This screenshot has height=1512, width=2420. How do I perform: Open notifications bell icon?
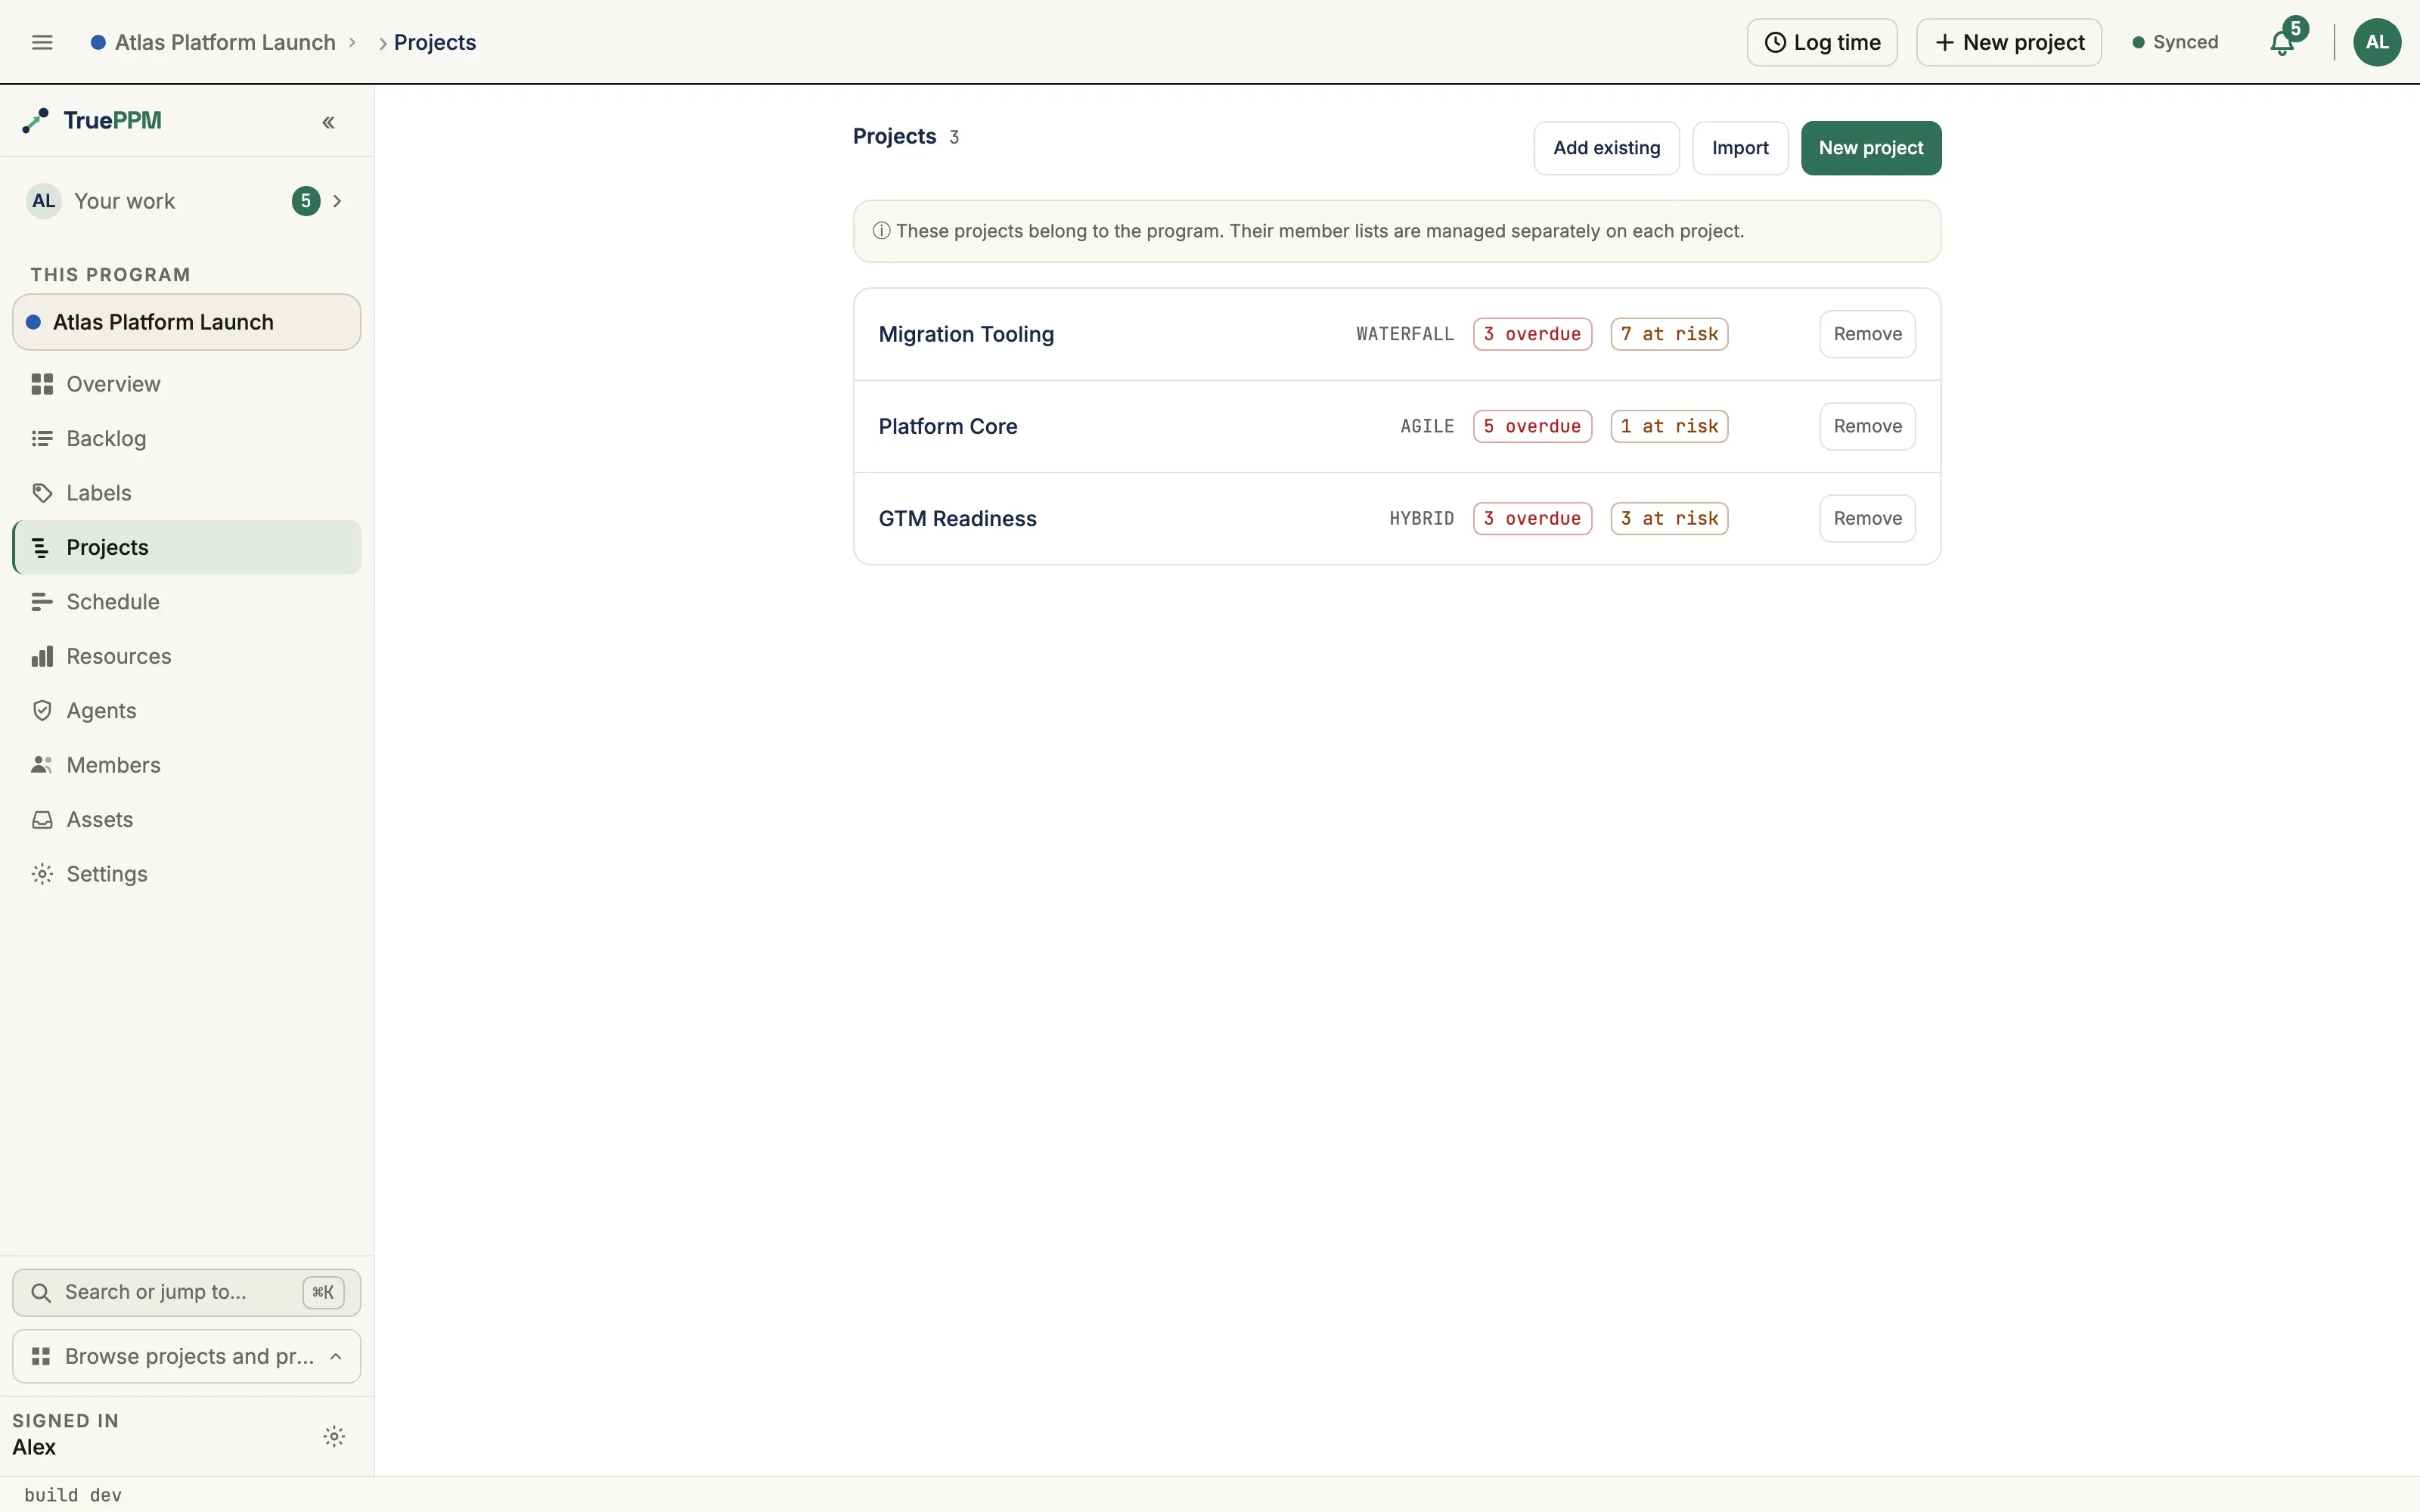click(2282, 43)
